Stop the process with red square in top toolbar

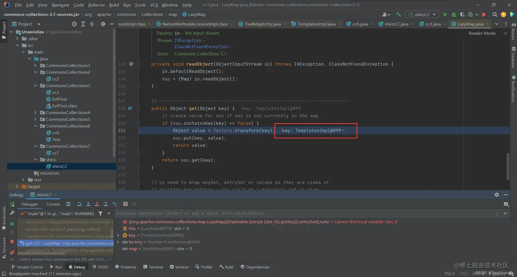pyautogui.click(x=483, y=15)
